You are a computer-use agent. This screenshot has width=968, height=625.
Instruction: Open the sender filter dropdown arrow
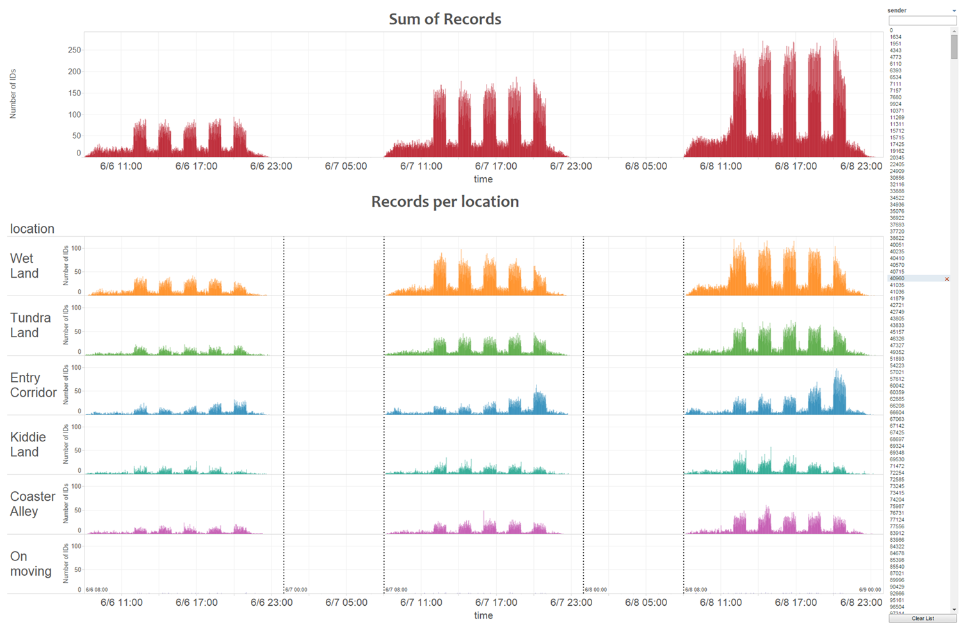954,11
